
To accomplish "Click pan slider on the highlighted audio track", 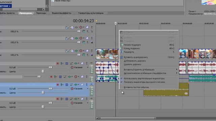I will click(43, 93).
